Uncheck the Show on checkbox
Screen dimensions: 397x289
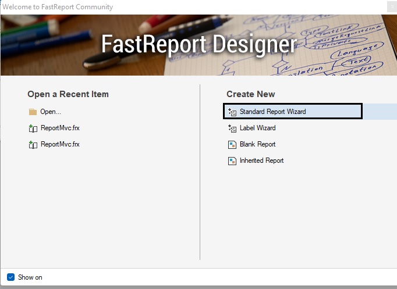click(x=10, y=277)
